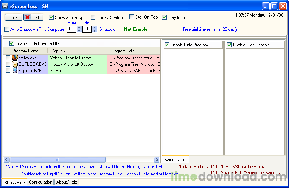Enable Run At Startup checkbox
The height and width of the screenshot is (188, 289).
[x=92, y=17]
